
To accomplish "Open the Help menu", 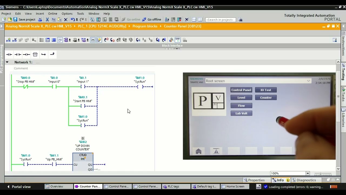I will tap(107, 14).
